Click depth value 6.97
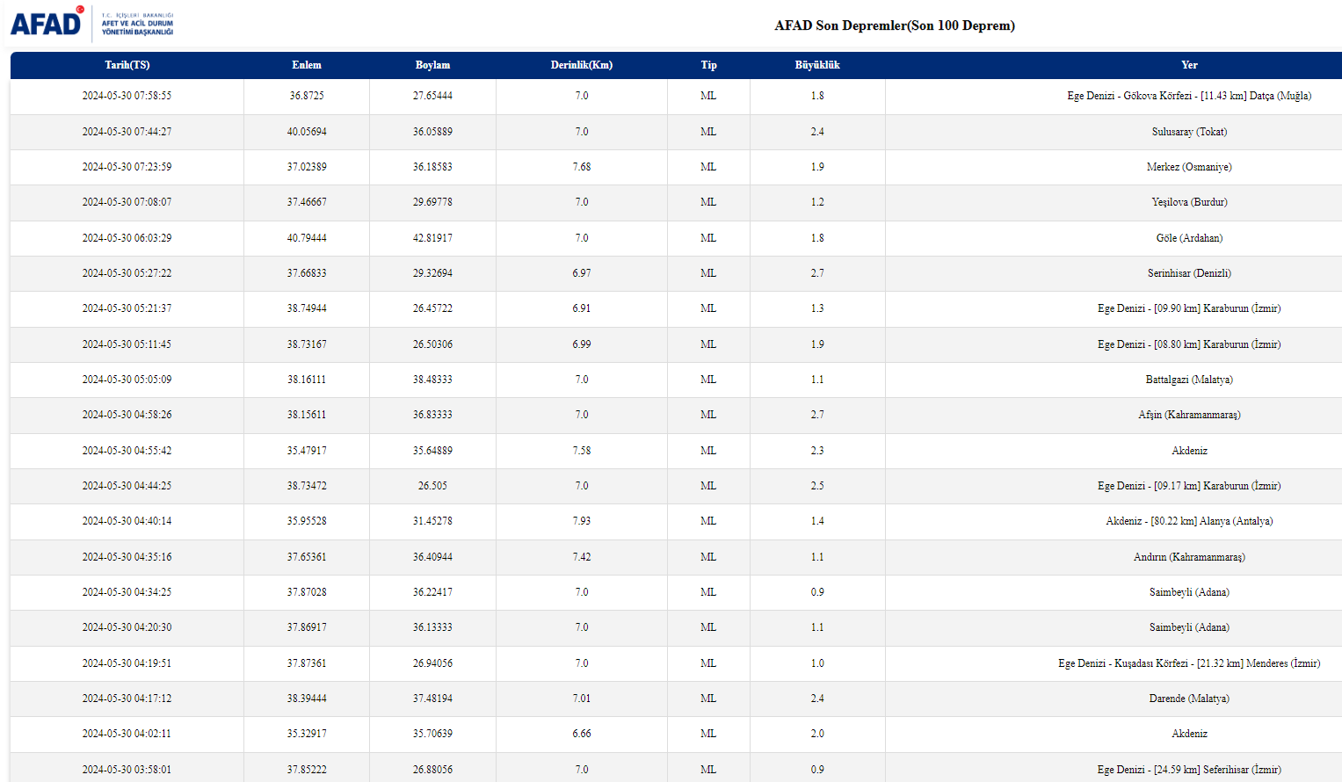This screenshot has width=1342, height=782. [x=582, y=273]
